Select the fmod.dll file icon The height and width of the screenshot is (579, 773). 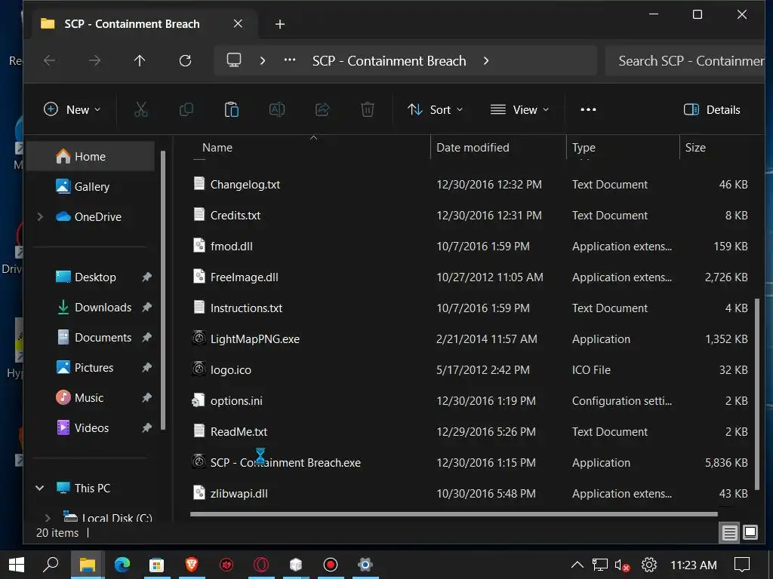[199, 246]
